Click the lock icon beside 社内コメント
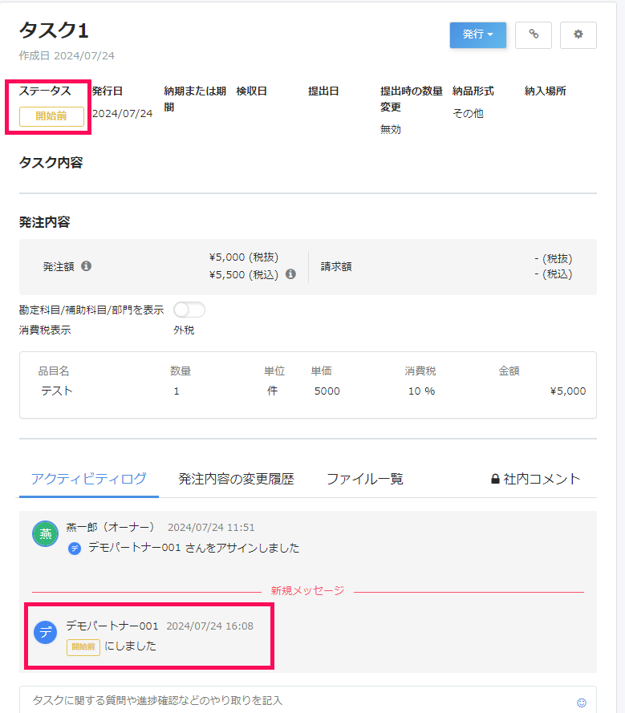The height and width of the screenshot is (713, 625). pyautogui.click(x=495, y=479)
